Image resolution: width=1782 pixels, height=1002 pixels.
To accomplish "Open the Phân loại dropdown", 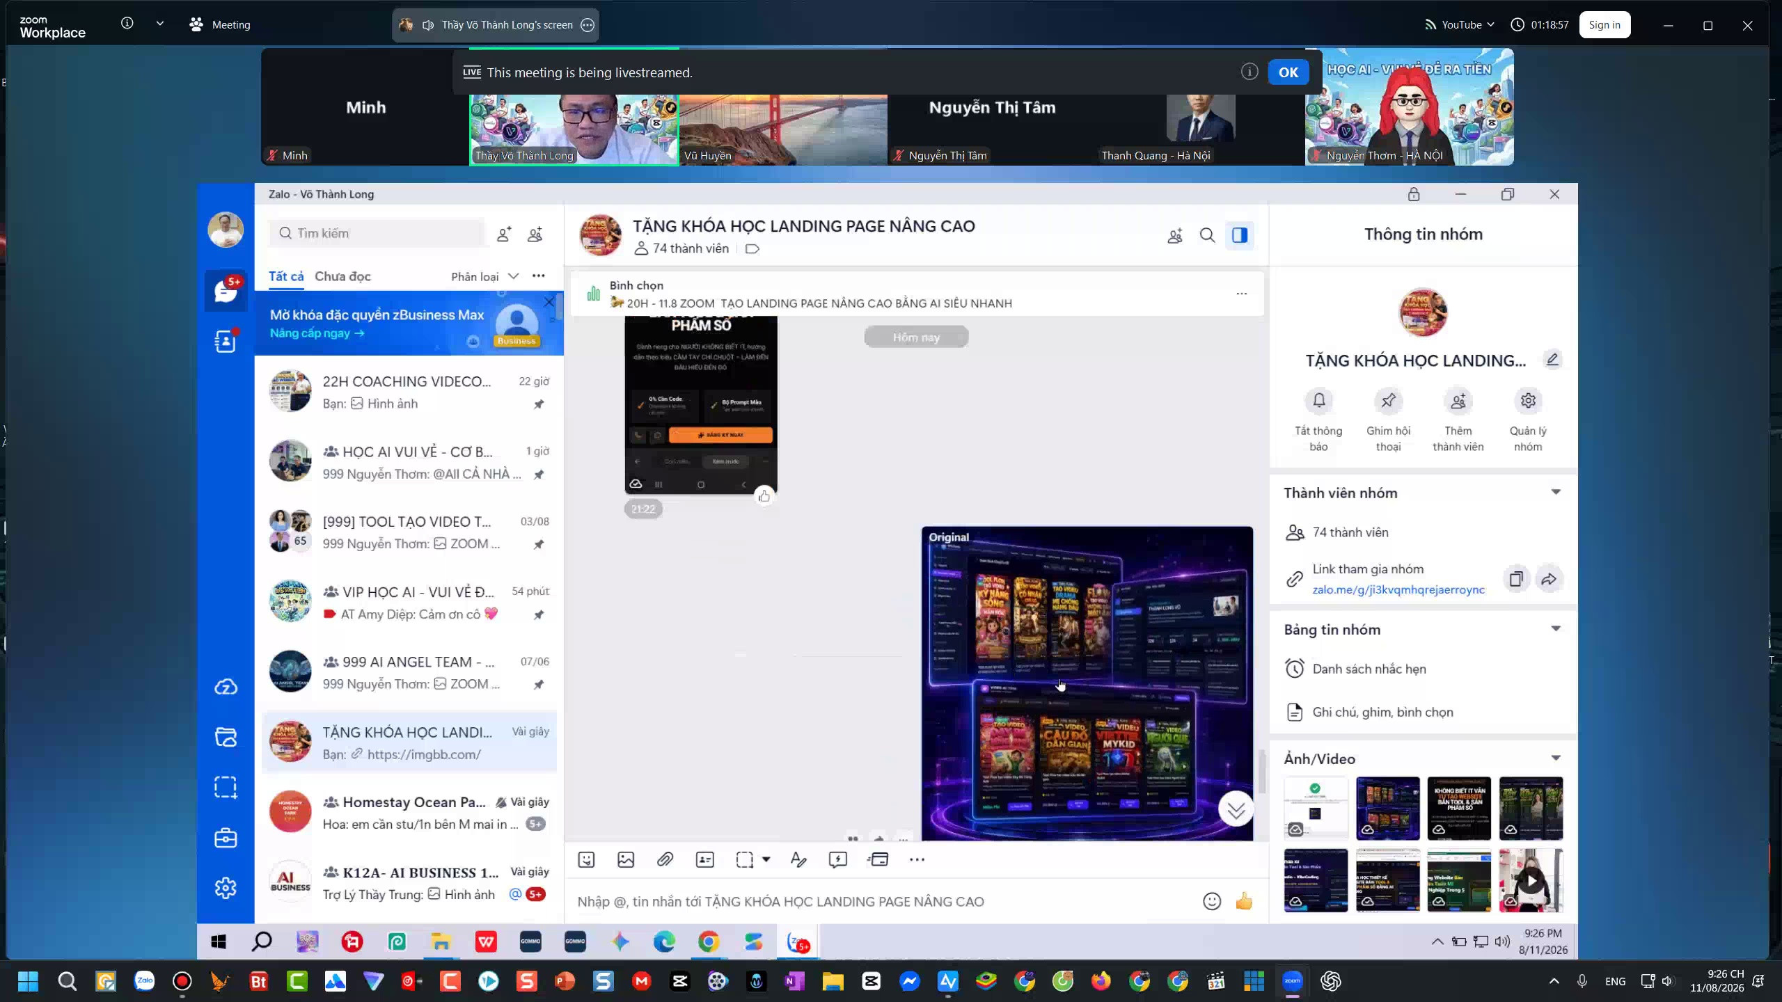I will pyautogui.click(x=485, y=276).
